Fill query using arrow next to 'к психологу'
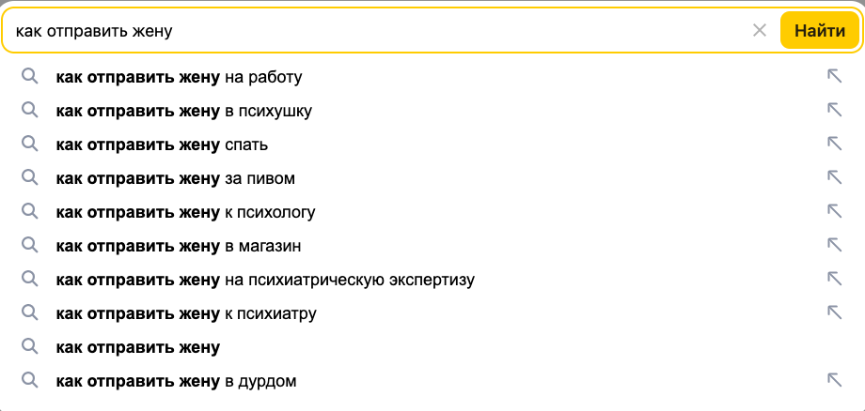The image size is (865, 411). pos(835,211)
